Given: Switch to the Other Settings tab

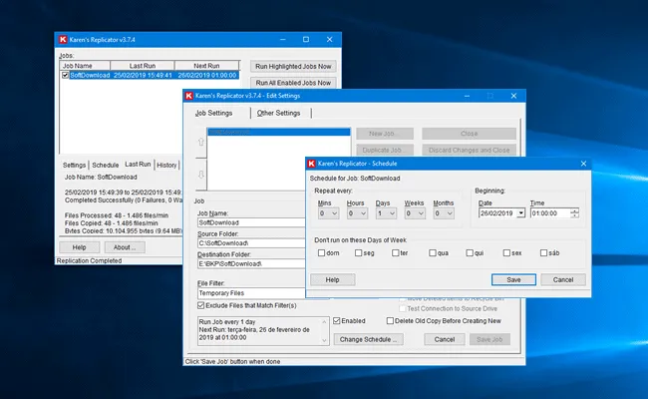Looking at the screenshot, I should 278,113.
